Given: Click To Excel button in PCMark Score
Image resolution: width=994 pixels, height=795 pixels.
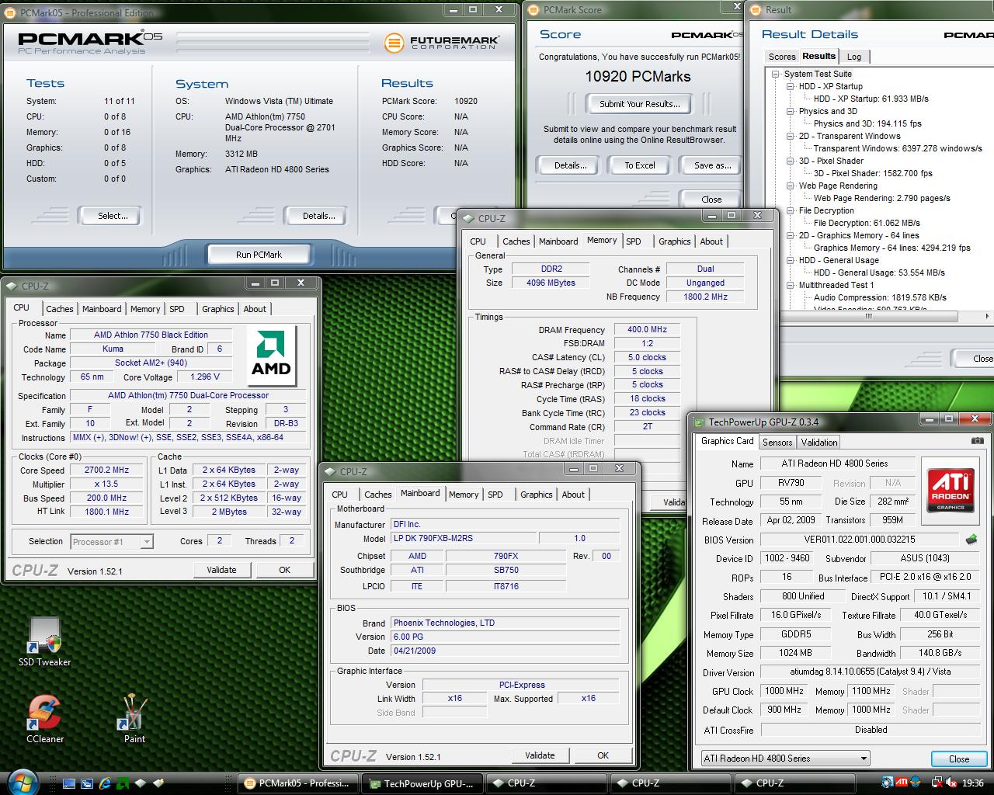Looking at the screenshot, I should coord(640,165).
